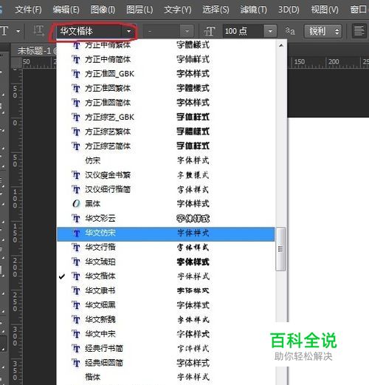Viewport: 369px width, 385px height.
Task: Click the TrueType icon beside 华文隶书
Action: pos(76,290)
